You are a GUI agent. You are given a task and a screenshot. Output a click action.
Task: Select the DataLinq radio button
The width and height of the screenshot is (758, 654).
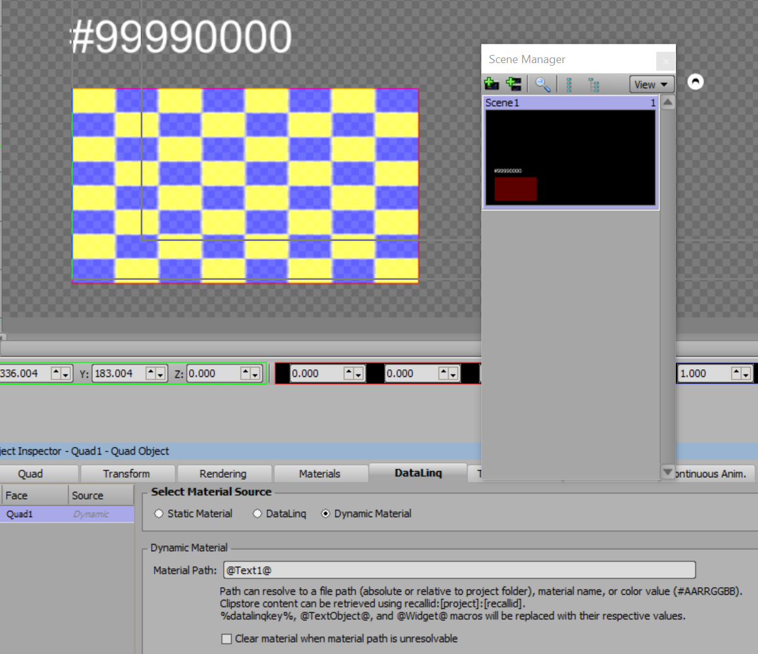[258, 514]
